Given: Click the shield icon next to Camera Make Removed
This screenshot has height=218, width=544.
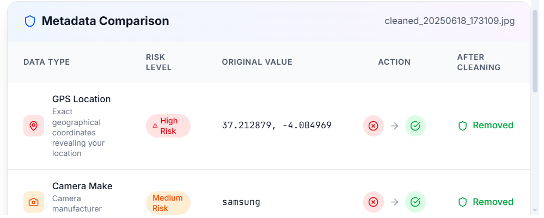Looking at the screenshot, I should [x=462, y=202].
